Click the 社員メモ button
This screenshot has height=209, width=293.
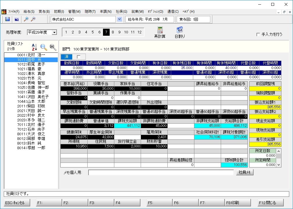245,172
